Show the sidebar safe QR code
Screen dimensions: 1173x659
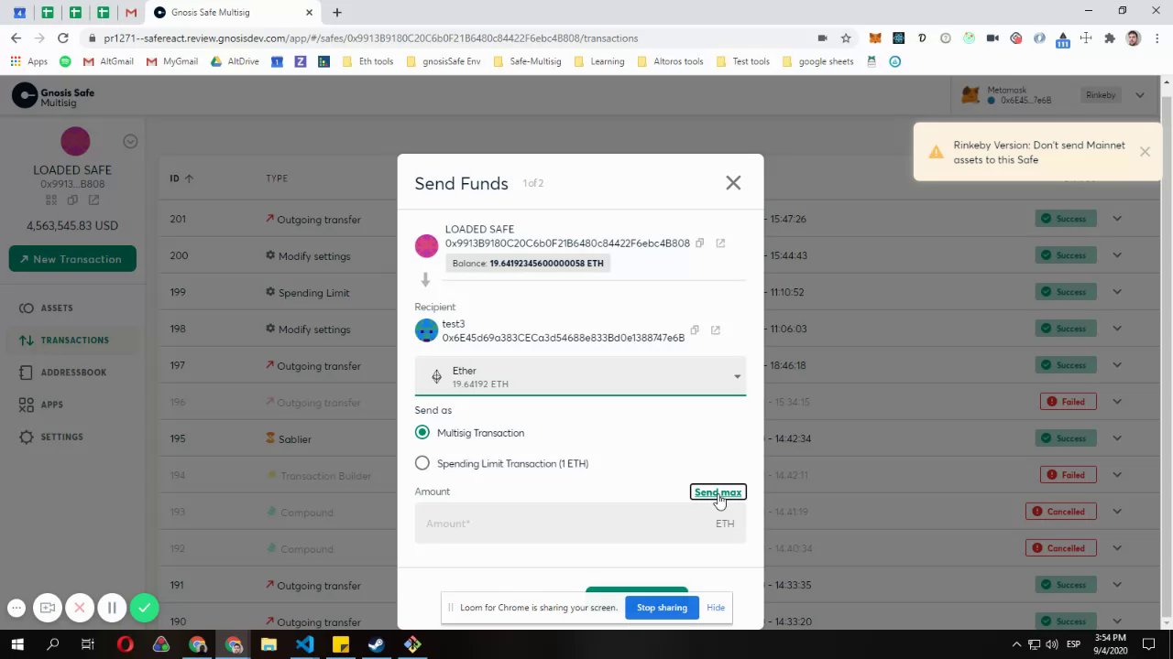coord(51,200)
